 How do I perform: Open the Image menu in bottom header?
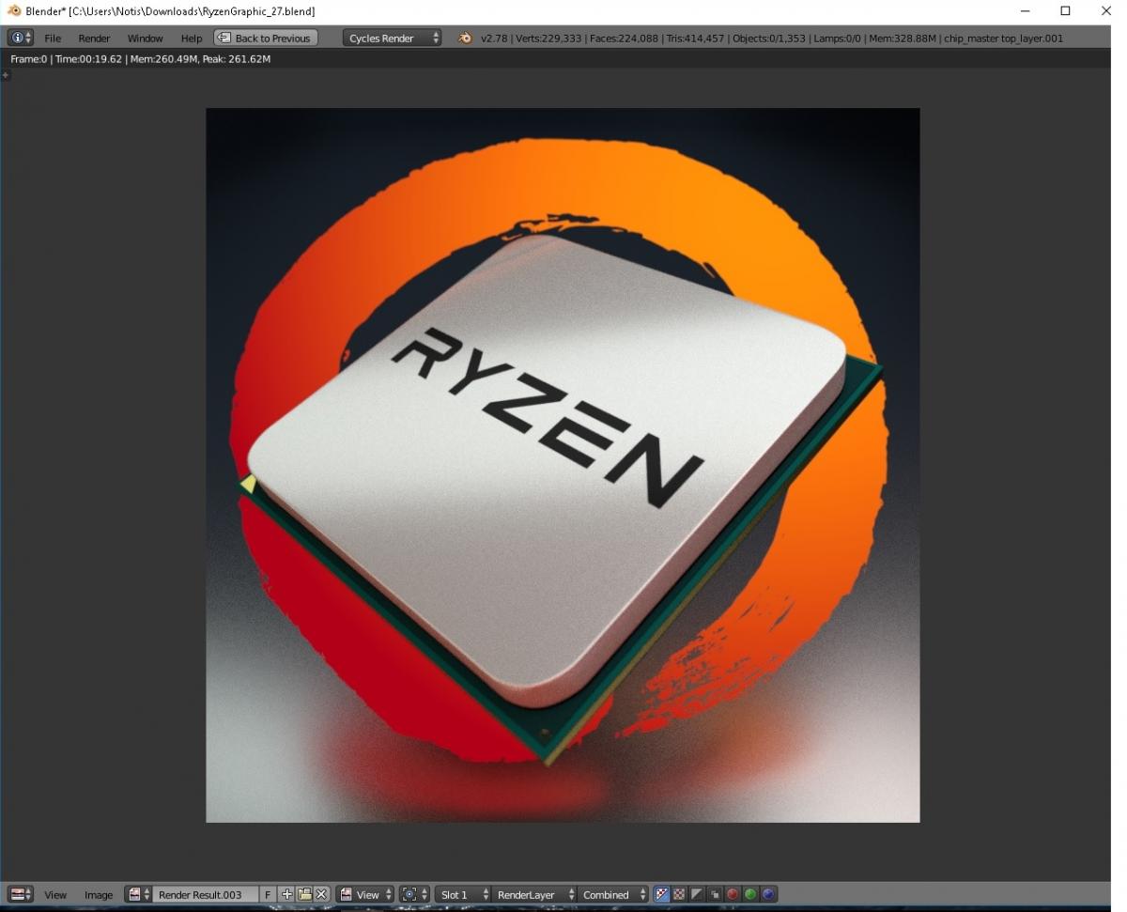tap(99, 895)
